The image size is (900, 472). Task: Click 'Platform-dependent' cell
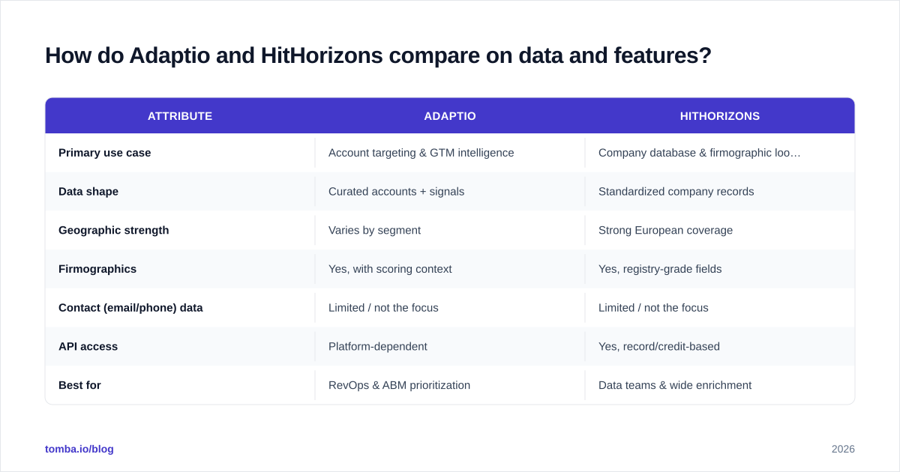378,347
